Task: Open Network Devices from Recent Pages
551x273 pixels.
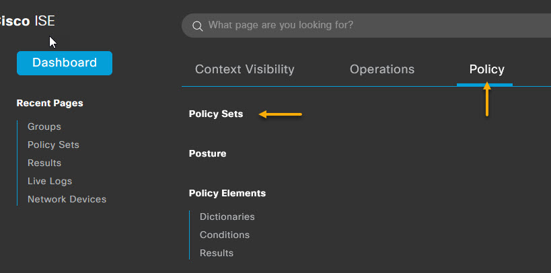Action: point(67,199)
